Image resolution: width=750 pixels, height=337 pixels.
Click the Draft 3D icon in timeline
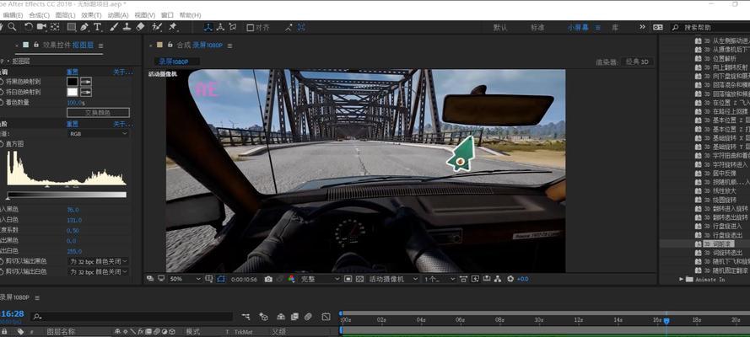263,317
